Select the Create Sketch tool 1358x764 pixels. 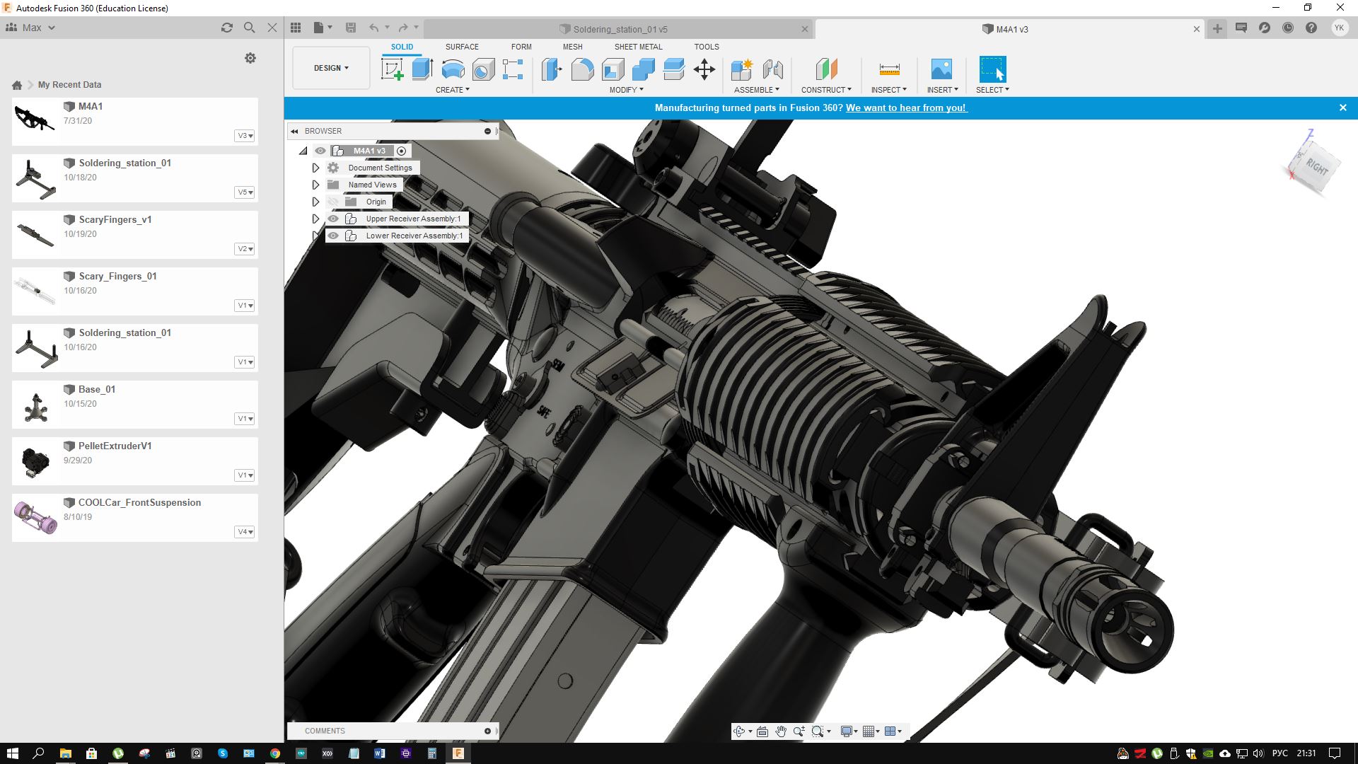(x=392, y=69)
